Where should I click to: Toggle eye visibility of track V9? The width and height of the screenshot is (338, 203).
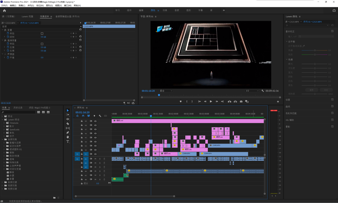[95, 121]
